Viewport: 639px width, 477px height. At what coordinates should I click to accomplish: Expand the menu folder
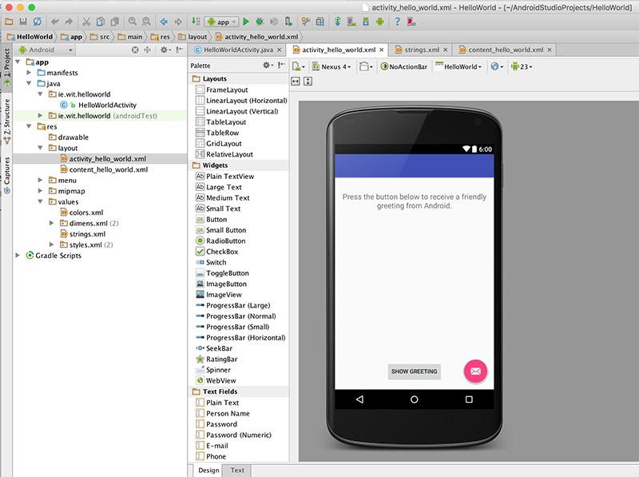pyautogui.click(x=40, y=181)
